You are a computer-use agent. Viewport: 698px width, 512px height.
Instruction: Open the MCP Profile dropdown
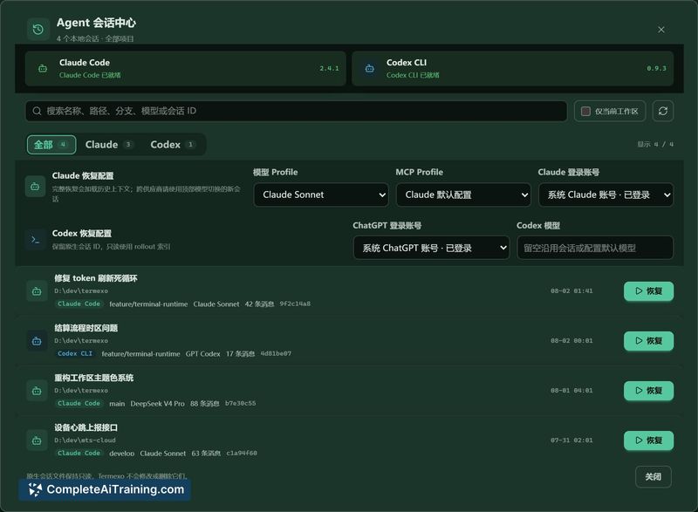pos(463,195)
